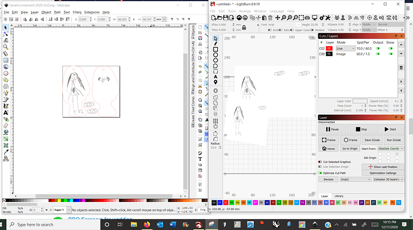Open LightBurn Device Settings wrench icon
The image size is (413, 230).
click(327, 17)
